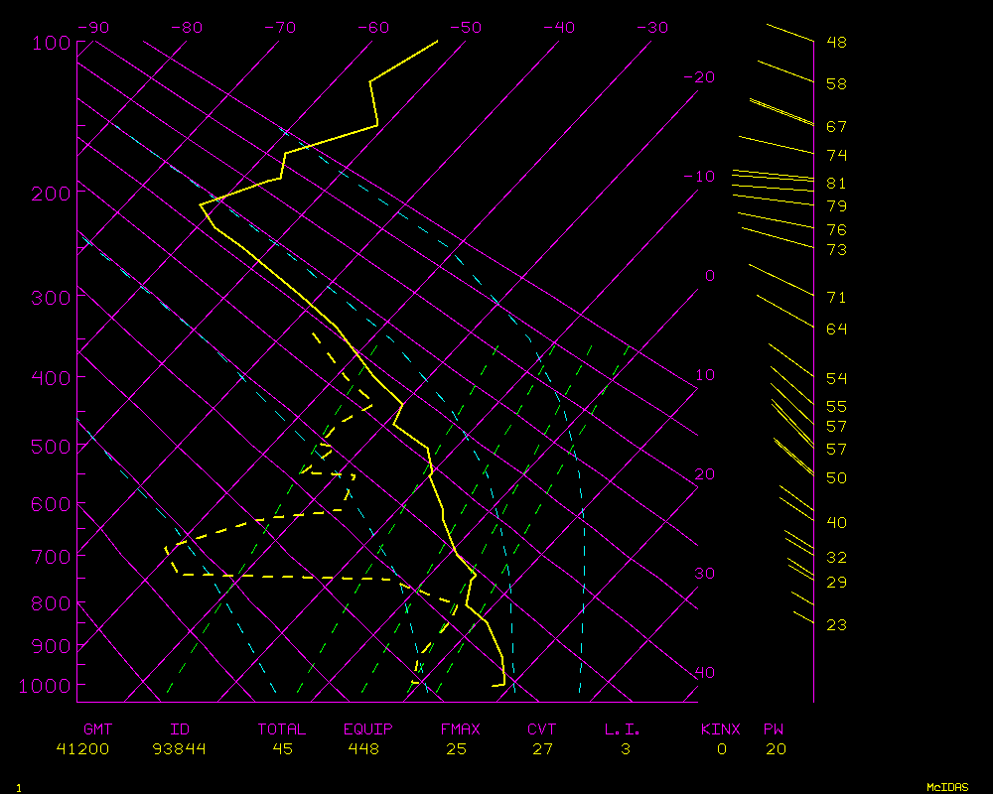Click the FMAX header label
The height and width of the screenshot is (794, 993).
[x=460, y=729]
